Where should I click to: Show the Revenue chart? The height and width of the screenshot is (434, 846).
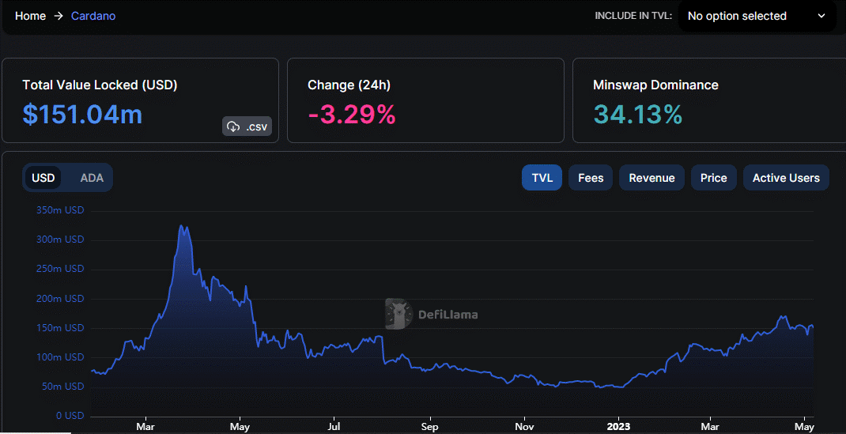point(651,178)
